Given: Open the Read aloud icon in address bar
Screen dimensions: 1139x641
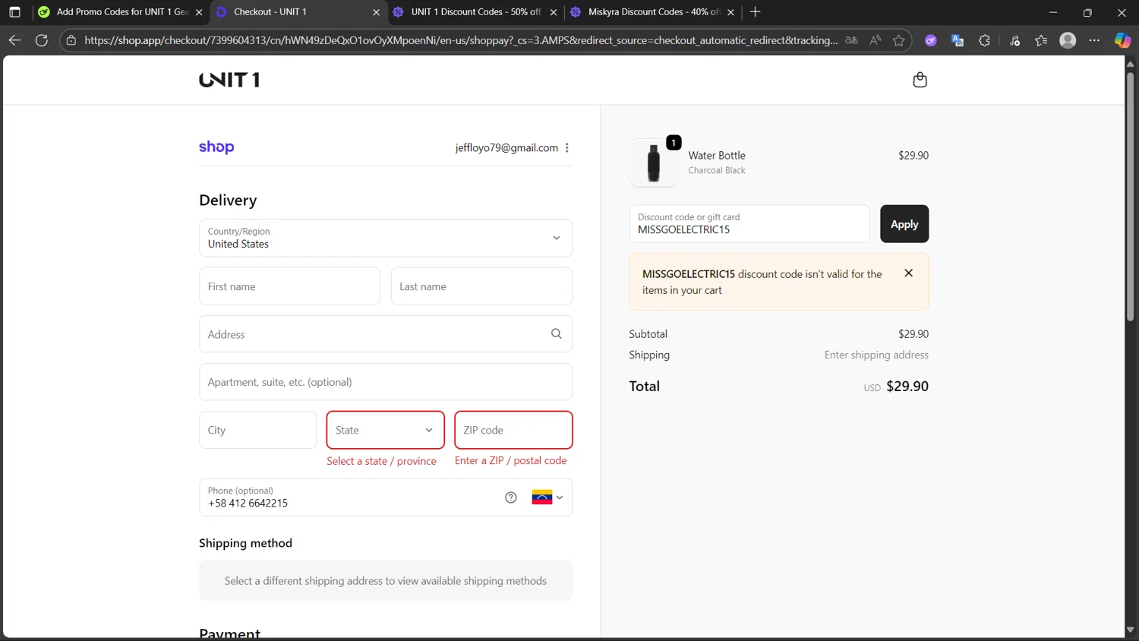Looking at the screenshot, I should tap(876, 40).
